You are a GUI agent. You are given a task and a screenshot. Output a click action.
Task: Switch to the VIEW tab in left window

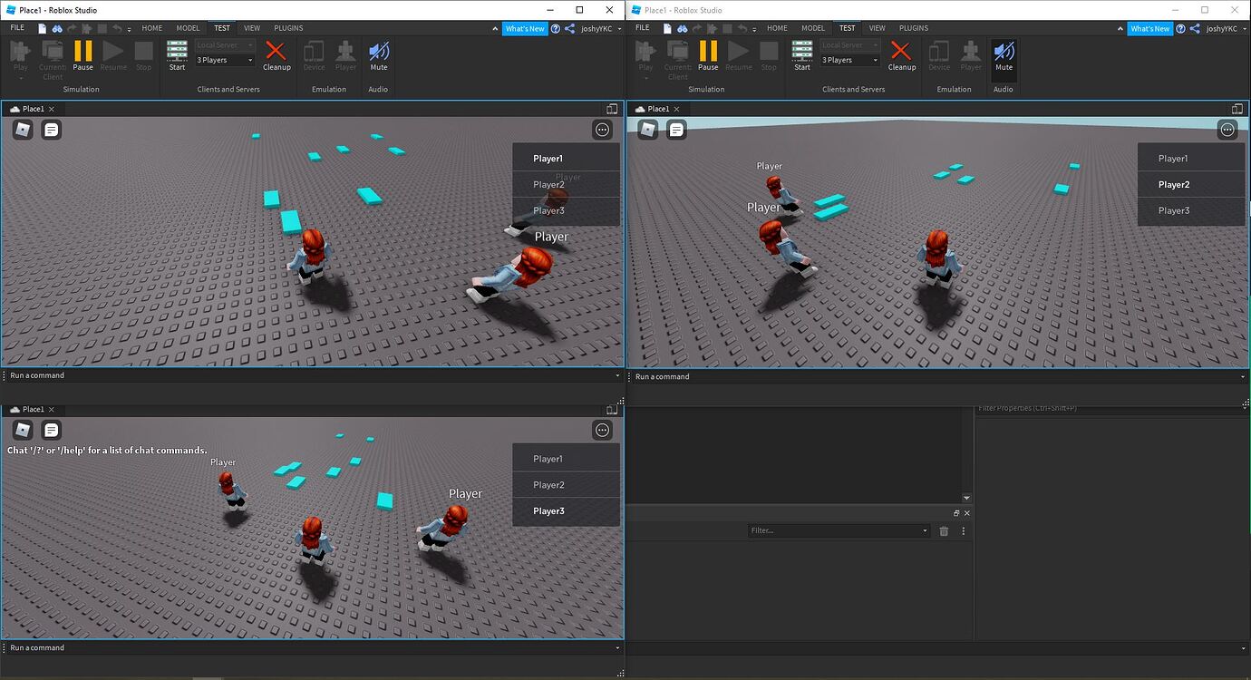252,28
